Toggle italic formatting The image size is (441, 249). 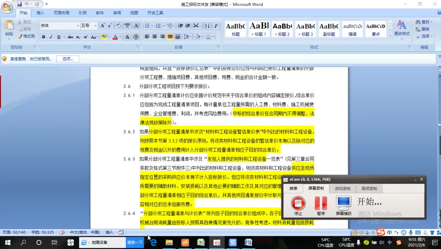click(x=51, y=37)
